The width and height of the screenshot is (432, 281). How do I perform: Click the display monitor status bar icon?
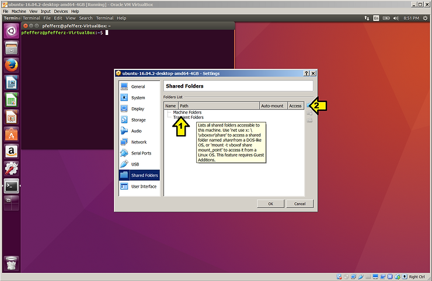(375, 276)
